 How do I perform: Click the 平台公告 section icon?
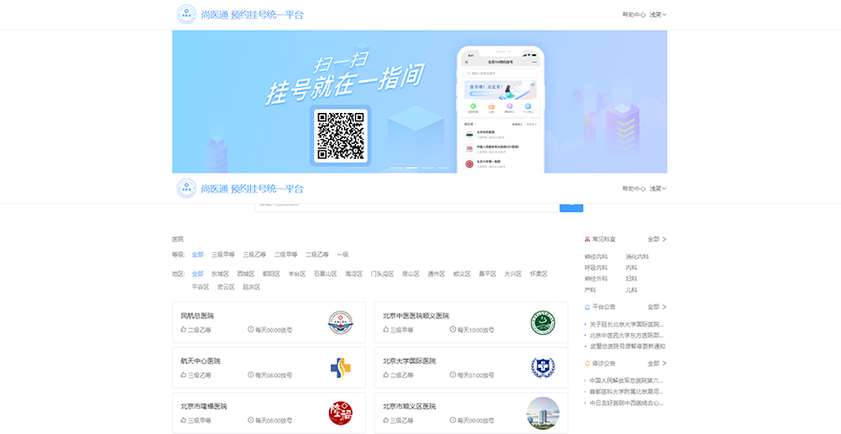coord(588,307)
